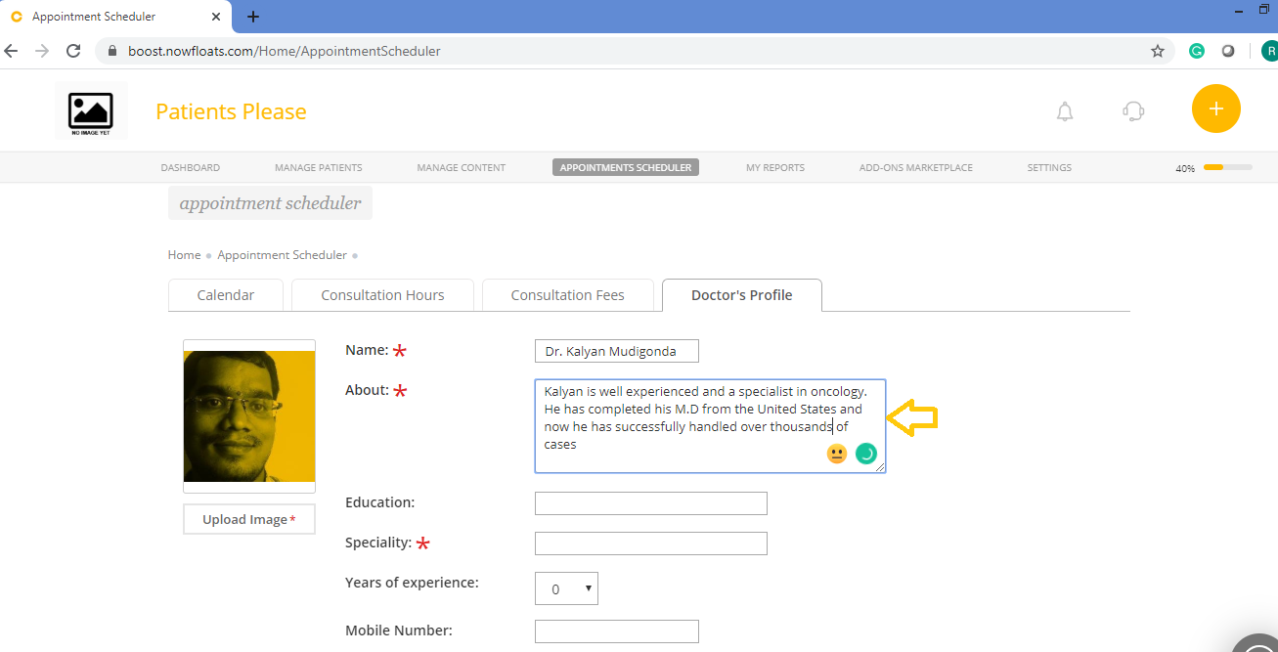Open the Years of experience dropdown

click(566, 588)
